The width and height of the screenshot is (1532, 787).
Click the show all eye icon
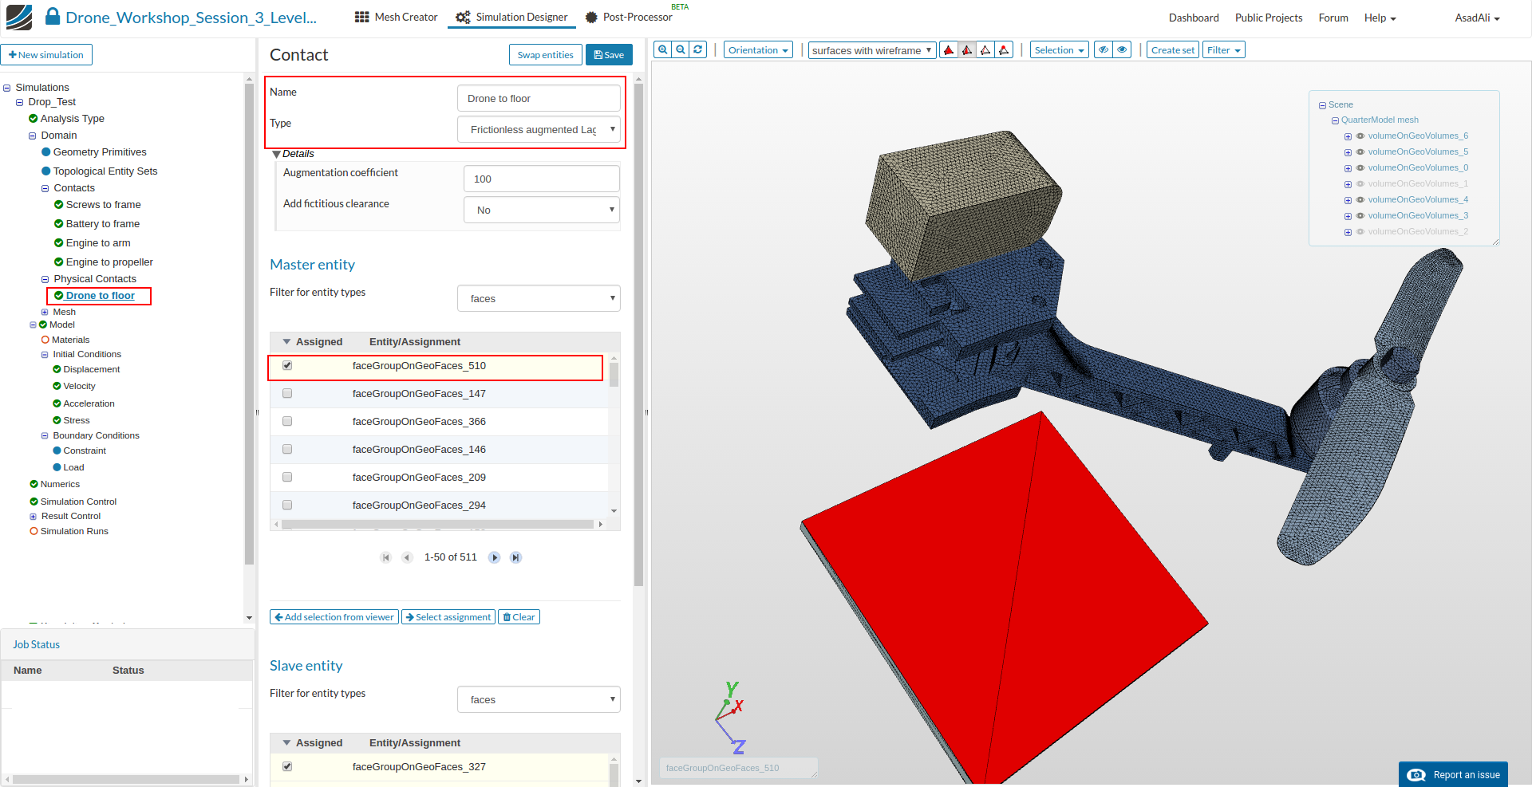[x=1122, y=50]
